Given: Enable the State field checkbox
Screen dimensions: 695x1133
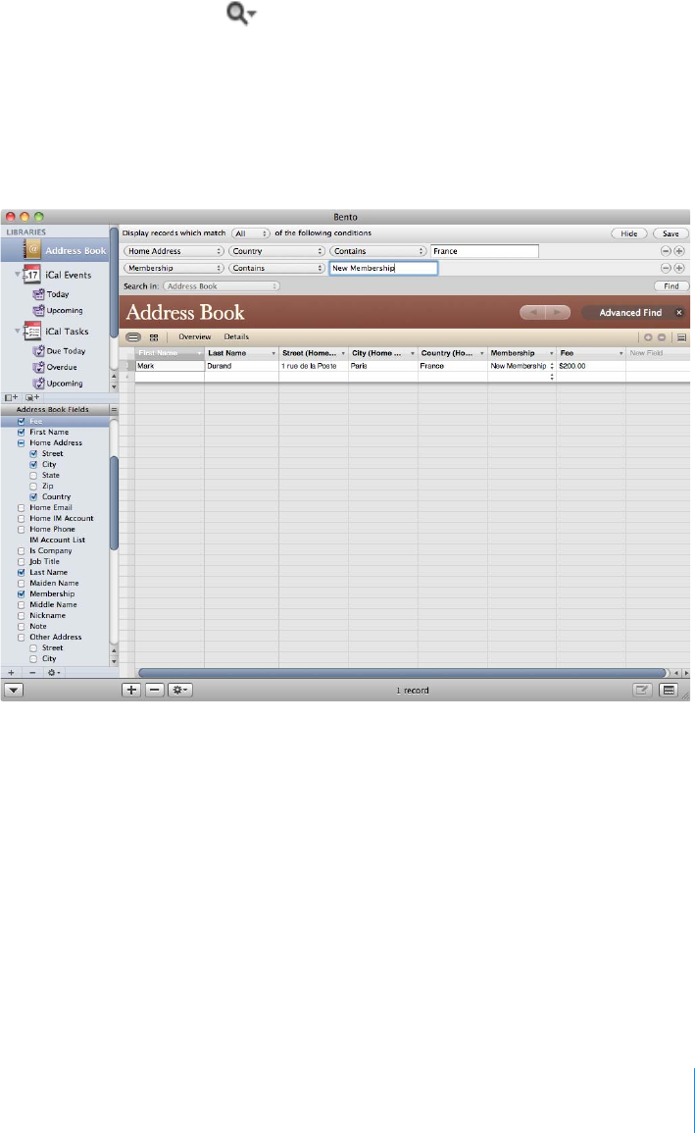Looking at the screenshot, I should (x=33, y=476).
